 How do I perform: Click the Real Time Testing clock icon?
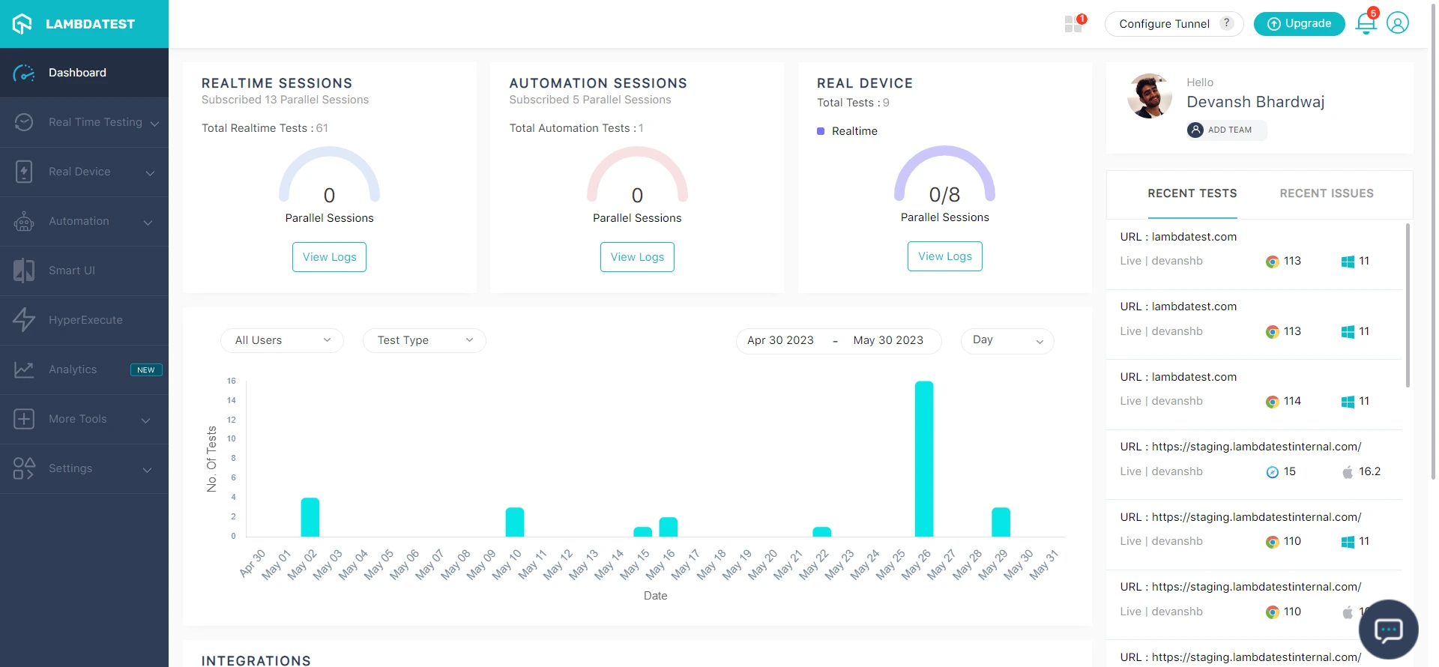click(24, 122)
